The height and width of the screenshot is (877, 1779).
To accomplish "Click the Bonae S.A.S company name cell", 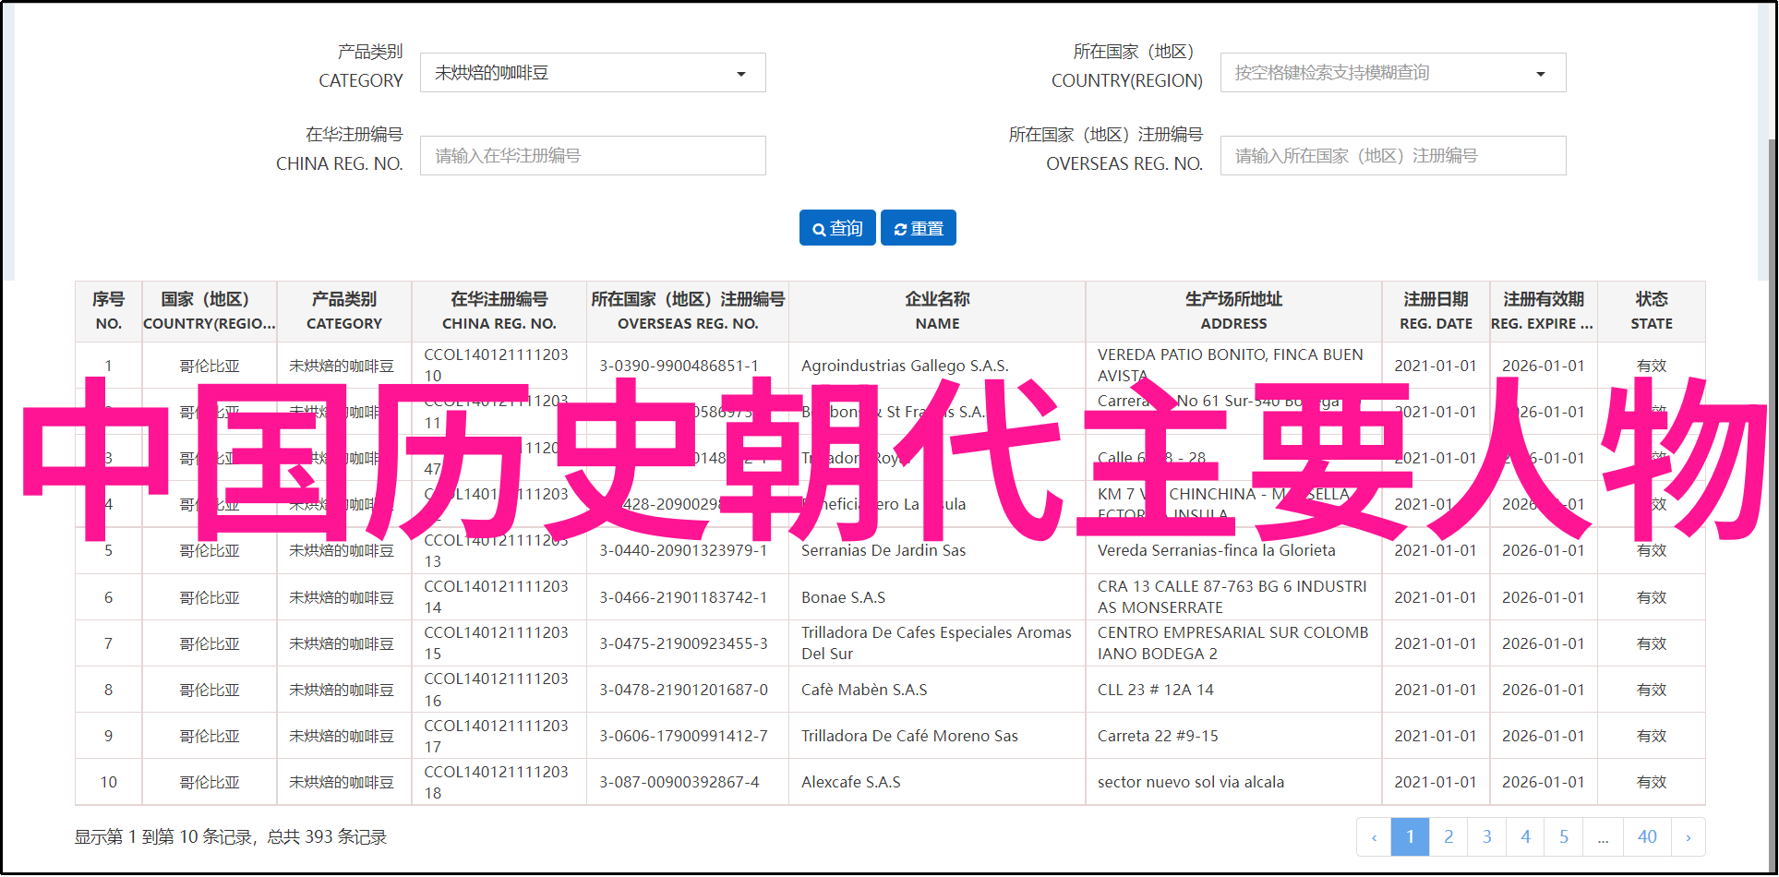I will click(x=843, y=597).
